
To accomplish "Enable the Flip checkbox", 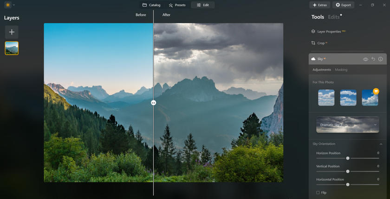I will 318,193.
